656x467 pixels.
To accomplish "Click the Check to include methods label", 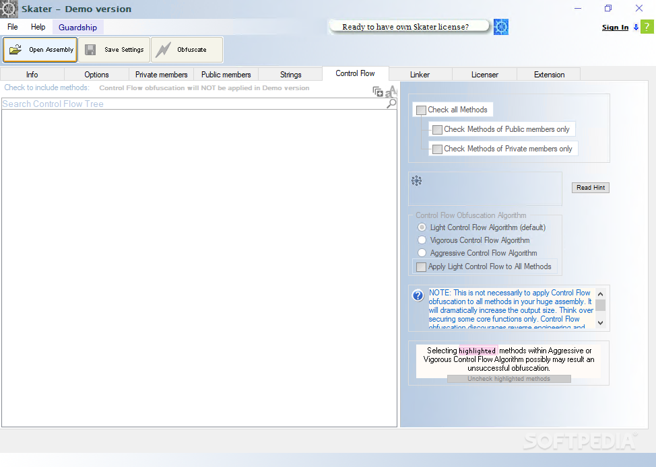I will click(47, 87).
